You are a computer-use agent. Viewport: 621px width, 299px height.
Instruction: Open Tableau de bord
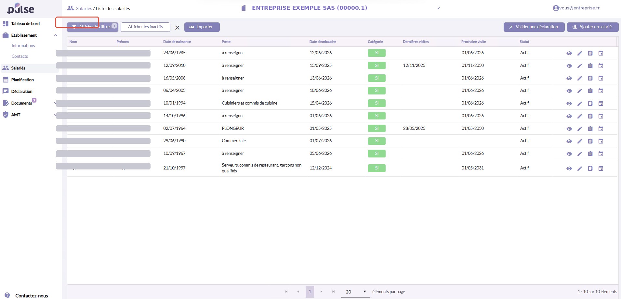coord(25,24)
